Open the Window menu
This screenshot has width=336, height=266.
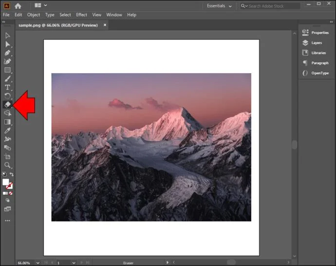pyautogui.click(x=114, y=15)
